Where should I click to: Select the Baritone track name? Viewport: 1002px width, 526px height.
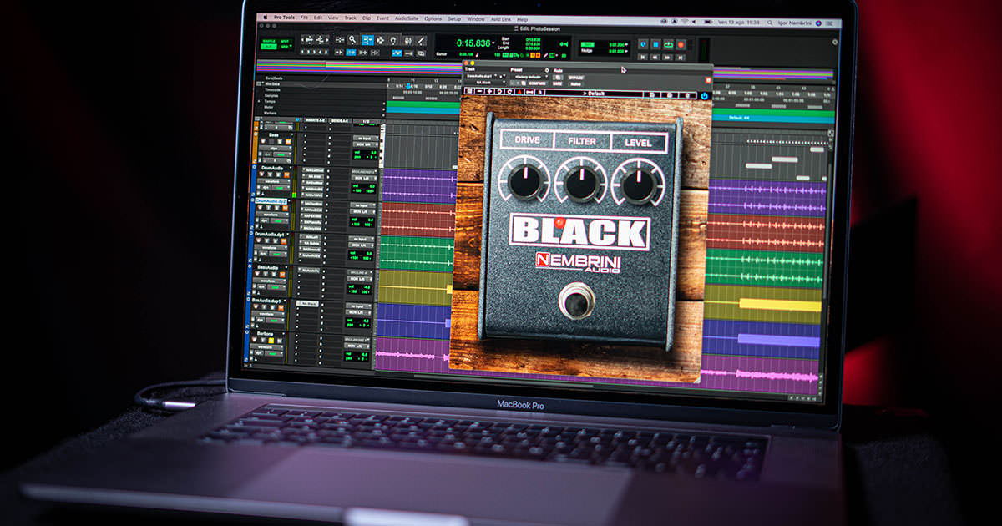(x=265, y=333)
